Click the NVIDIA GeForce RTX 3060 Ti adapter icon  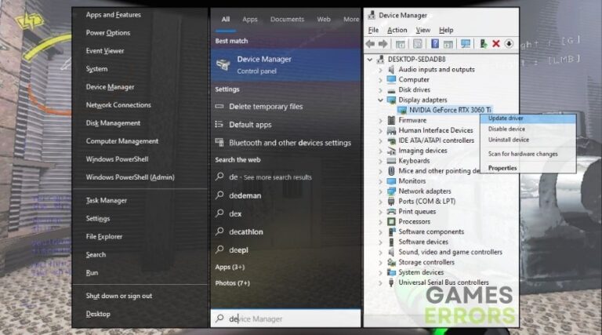[402, 111]
